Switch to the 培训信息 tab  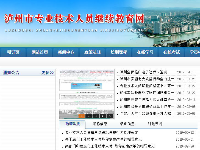(127, 124)
